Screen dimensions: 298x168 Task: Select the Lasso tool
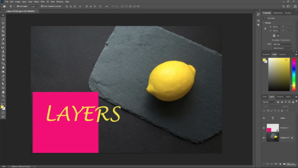coord(3,23)
